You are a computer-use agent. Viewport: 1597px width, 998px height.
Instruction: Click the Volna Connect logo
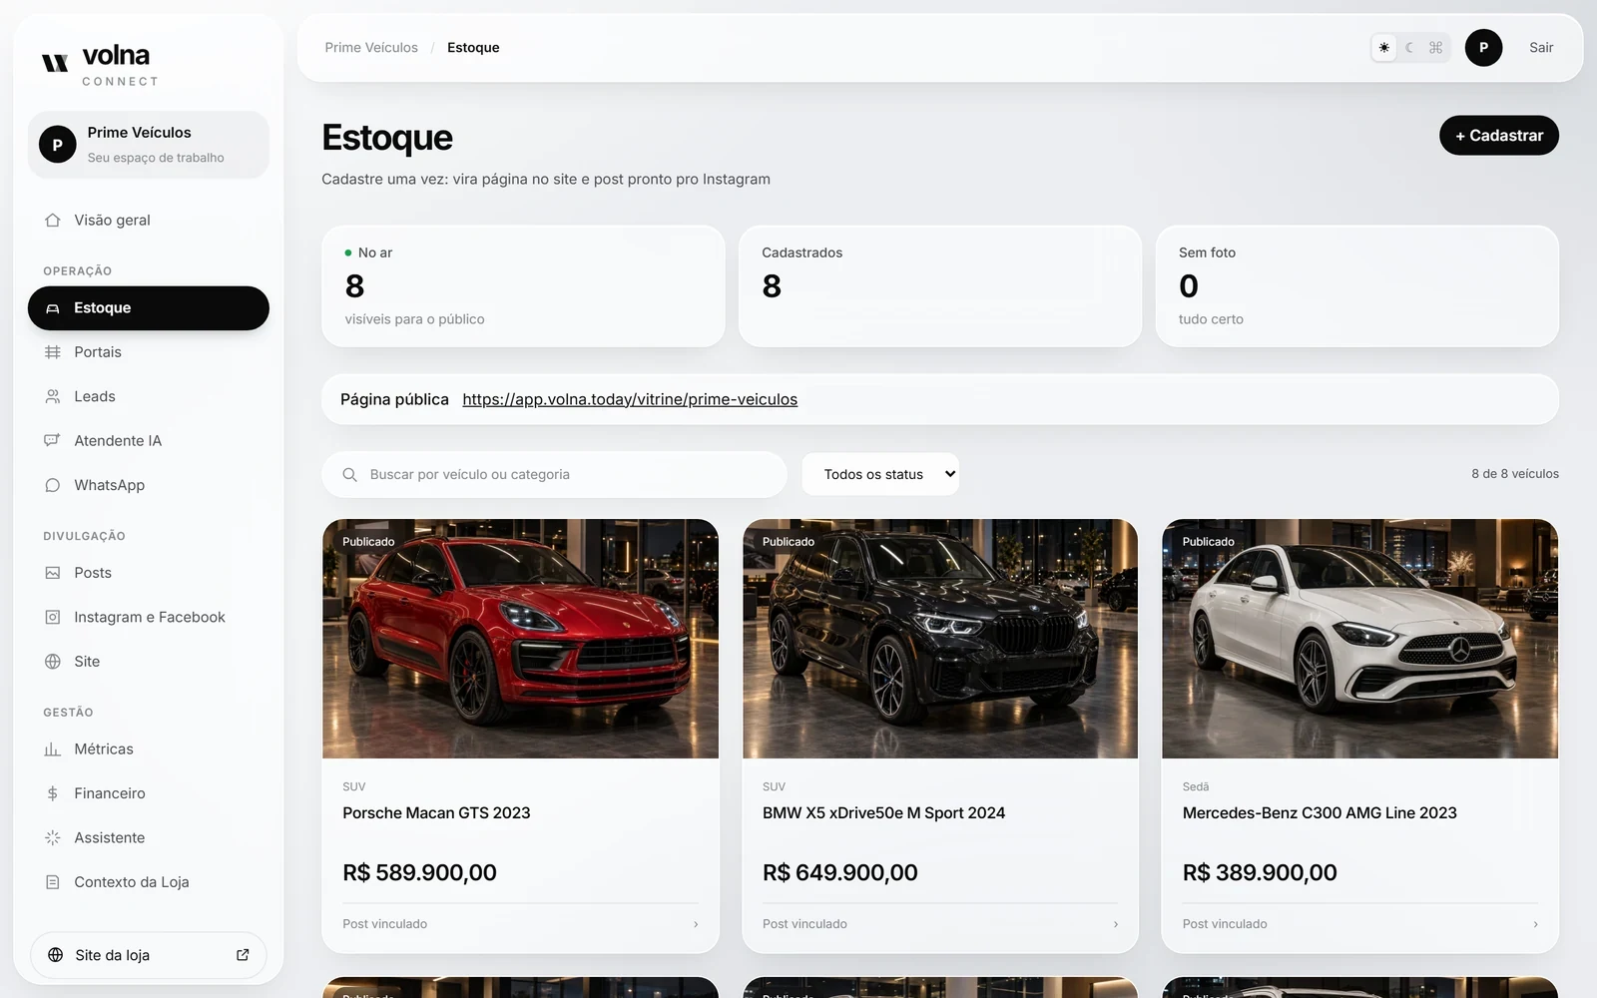[x=100, y=65]
